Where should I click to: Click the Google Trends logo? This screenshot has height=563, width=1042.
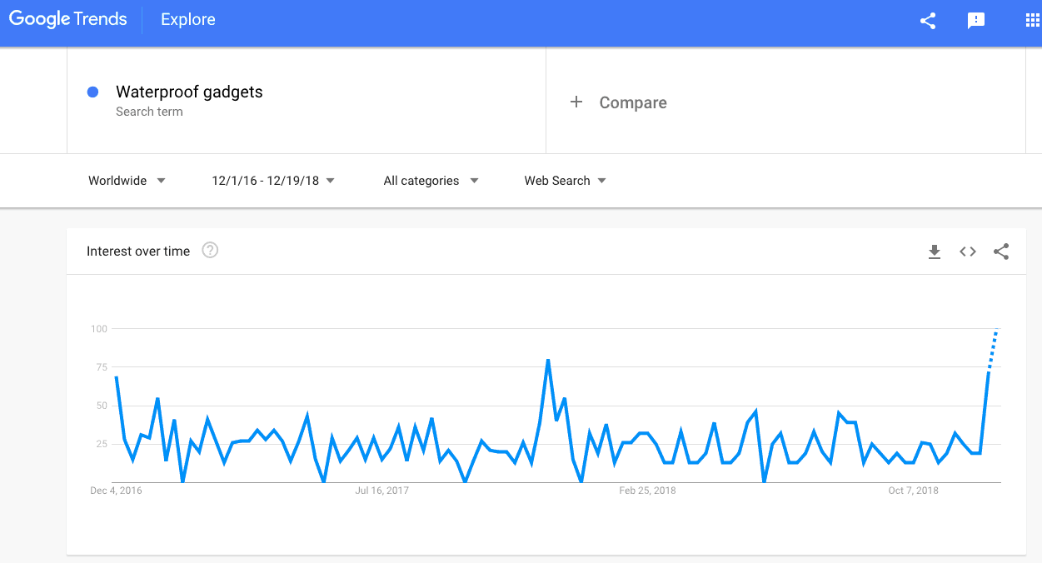pyautogui.click(x=68, y=19)
